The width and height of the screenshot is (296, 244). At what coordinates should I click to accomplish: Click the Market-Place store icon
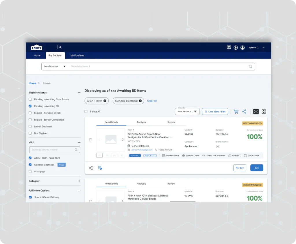(x=164, y=156)
